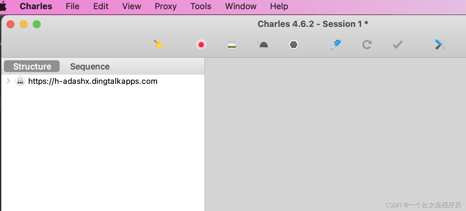
Task: Click the Validate checkmark icon
Action: pos(398,45)
